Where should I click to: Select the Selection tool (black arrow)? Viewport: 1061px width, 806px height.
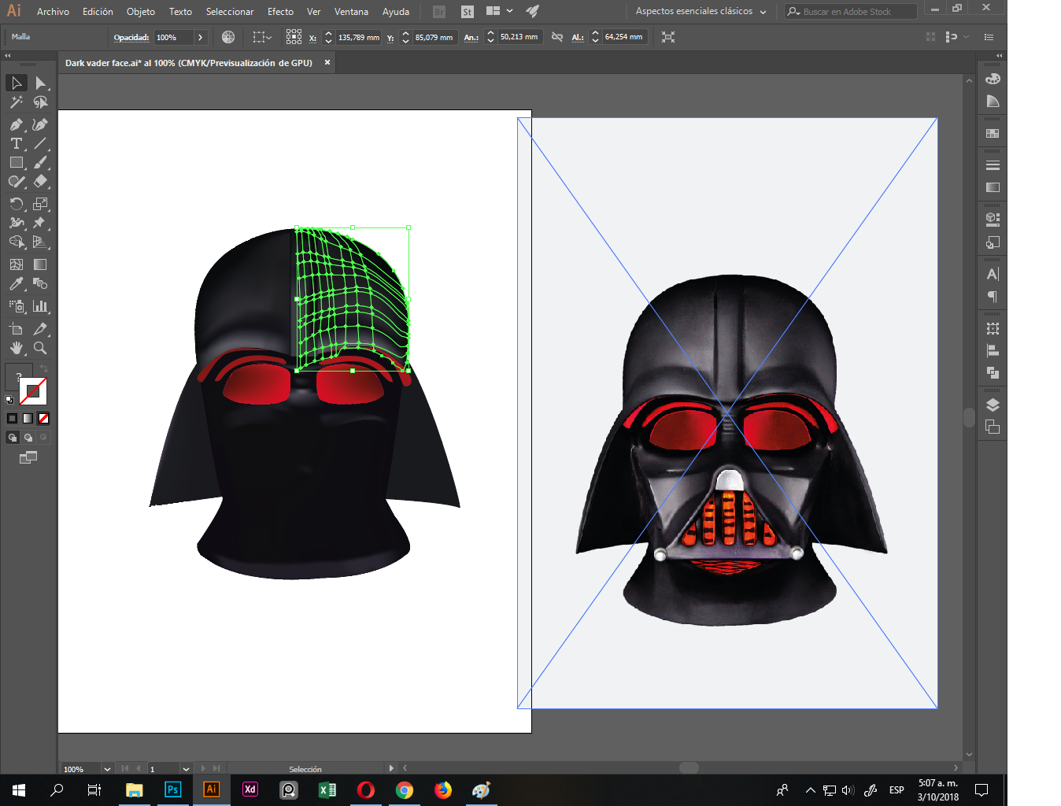pos(16,83)
